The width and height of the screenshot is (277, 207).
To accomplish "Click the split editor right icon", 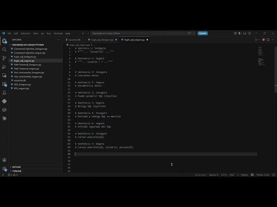I will 268,40.
